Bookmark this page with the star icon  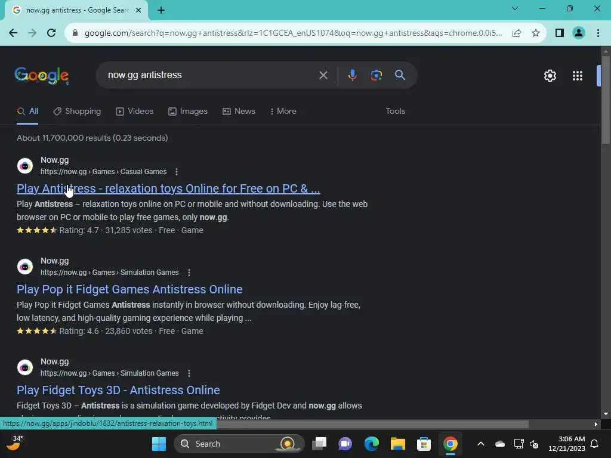pos(536,33)
